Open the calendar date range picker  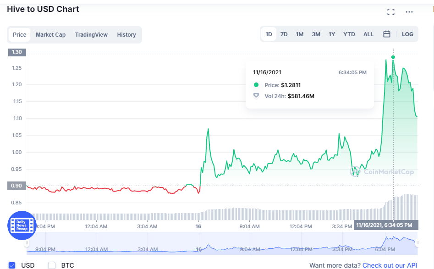pyautogui.click(x=387, y=34)
